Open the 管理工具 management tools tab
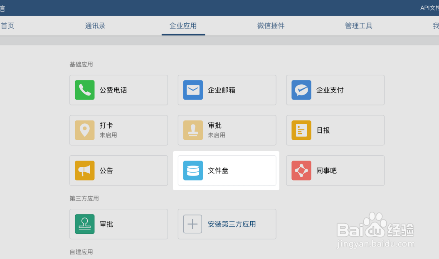This screenshot has height=259, width=439. [358, 25]
